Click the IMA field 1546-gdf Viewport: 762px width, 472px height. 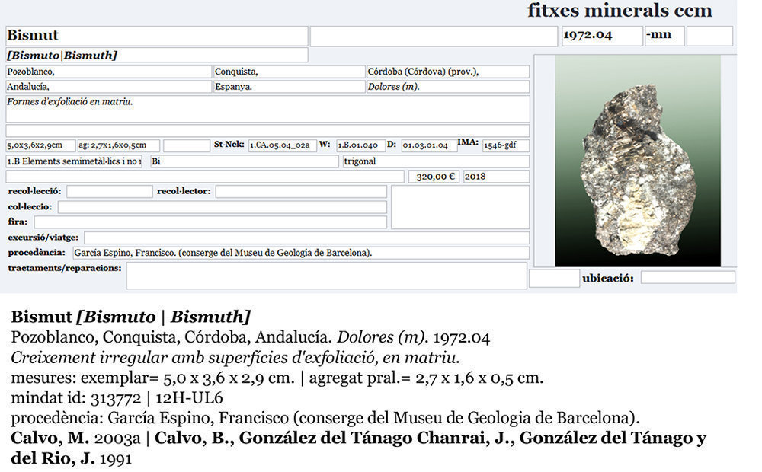(x=505, y=145)
